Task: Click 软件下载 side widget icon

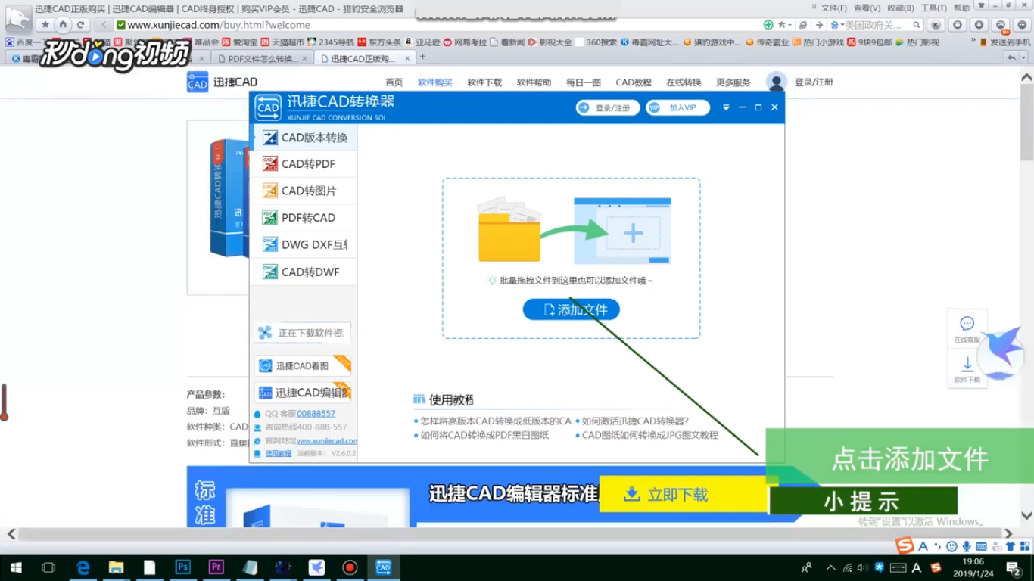Action: (x=967, y=371)
